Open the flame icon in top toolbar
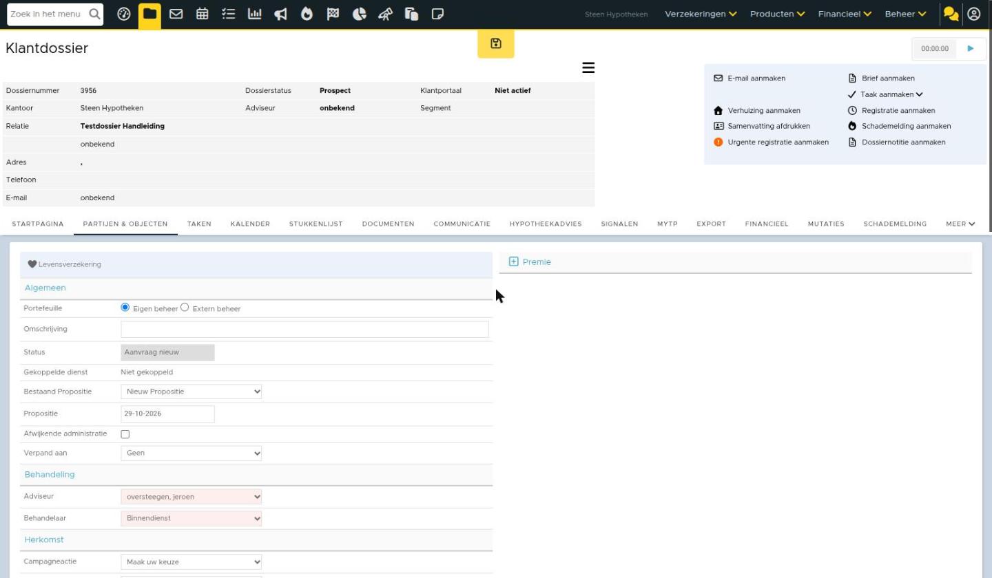The width and height of the screenshot is (992, 578). pyautogui.click(x=307, y=14)
